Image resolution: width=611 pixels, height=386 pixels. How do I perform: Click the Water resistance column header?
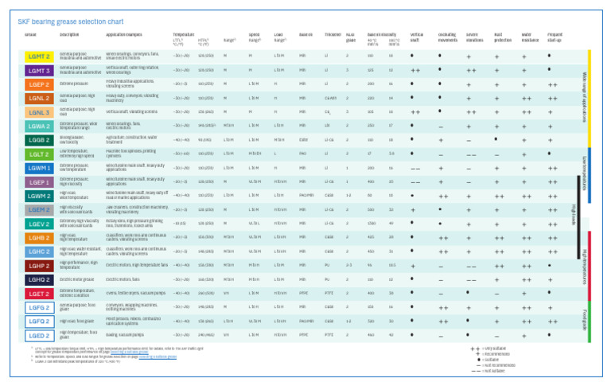click(x=531, y=37)
